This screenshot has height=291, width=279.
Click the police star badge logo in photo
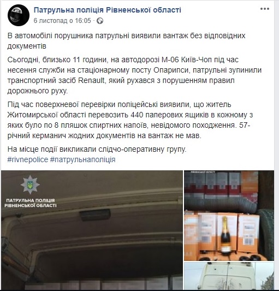click(30, 185)
